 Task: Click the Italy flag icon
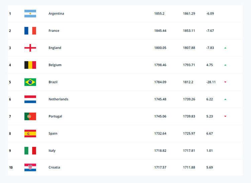point(30,151)
